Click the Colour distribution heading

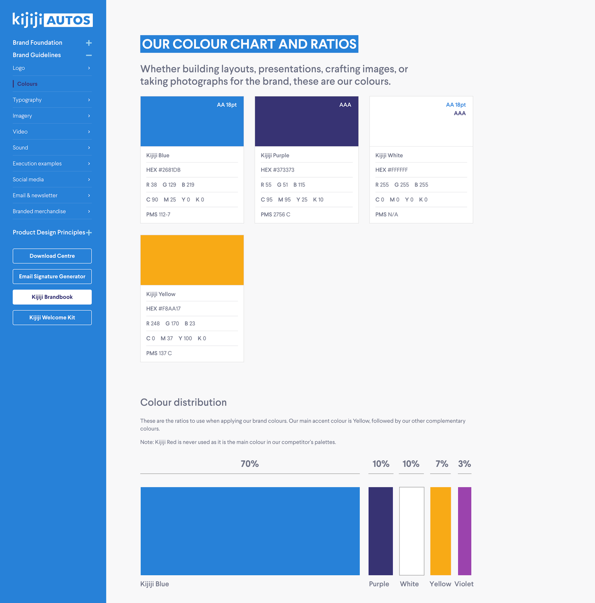pos(184,402)
